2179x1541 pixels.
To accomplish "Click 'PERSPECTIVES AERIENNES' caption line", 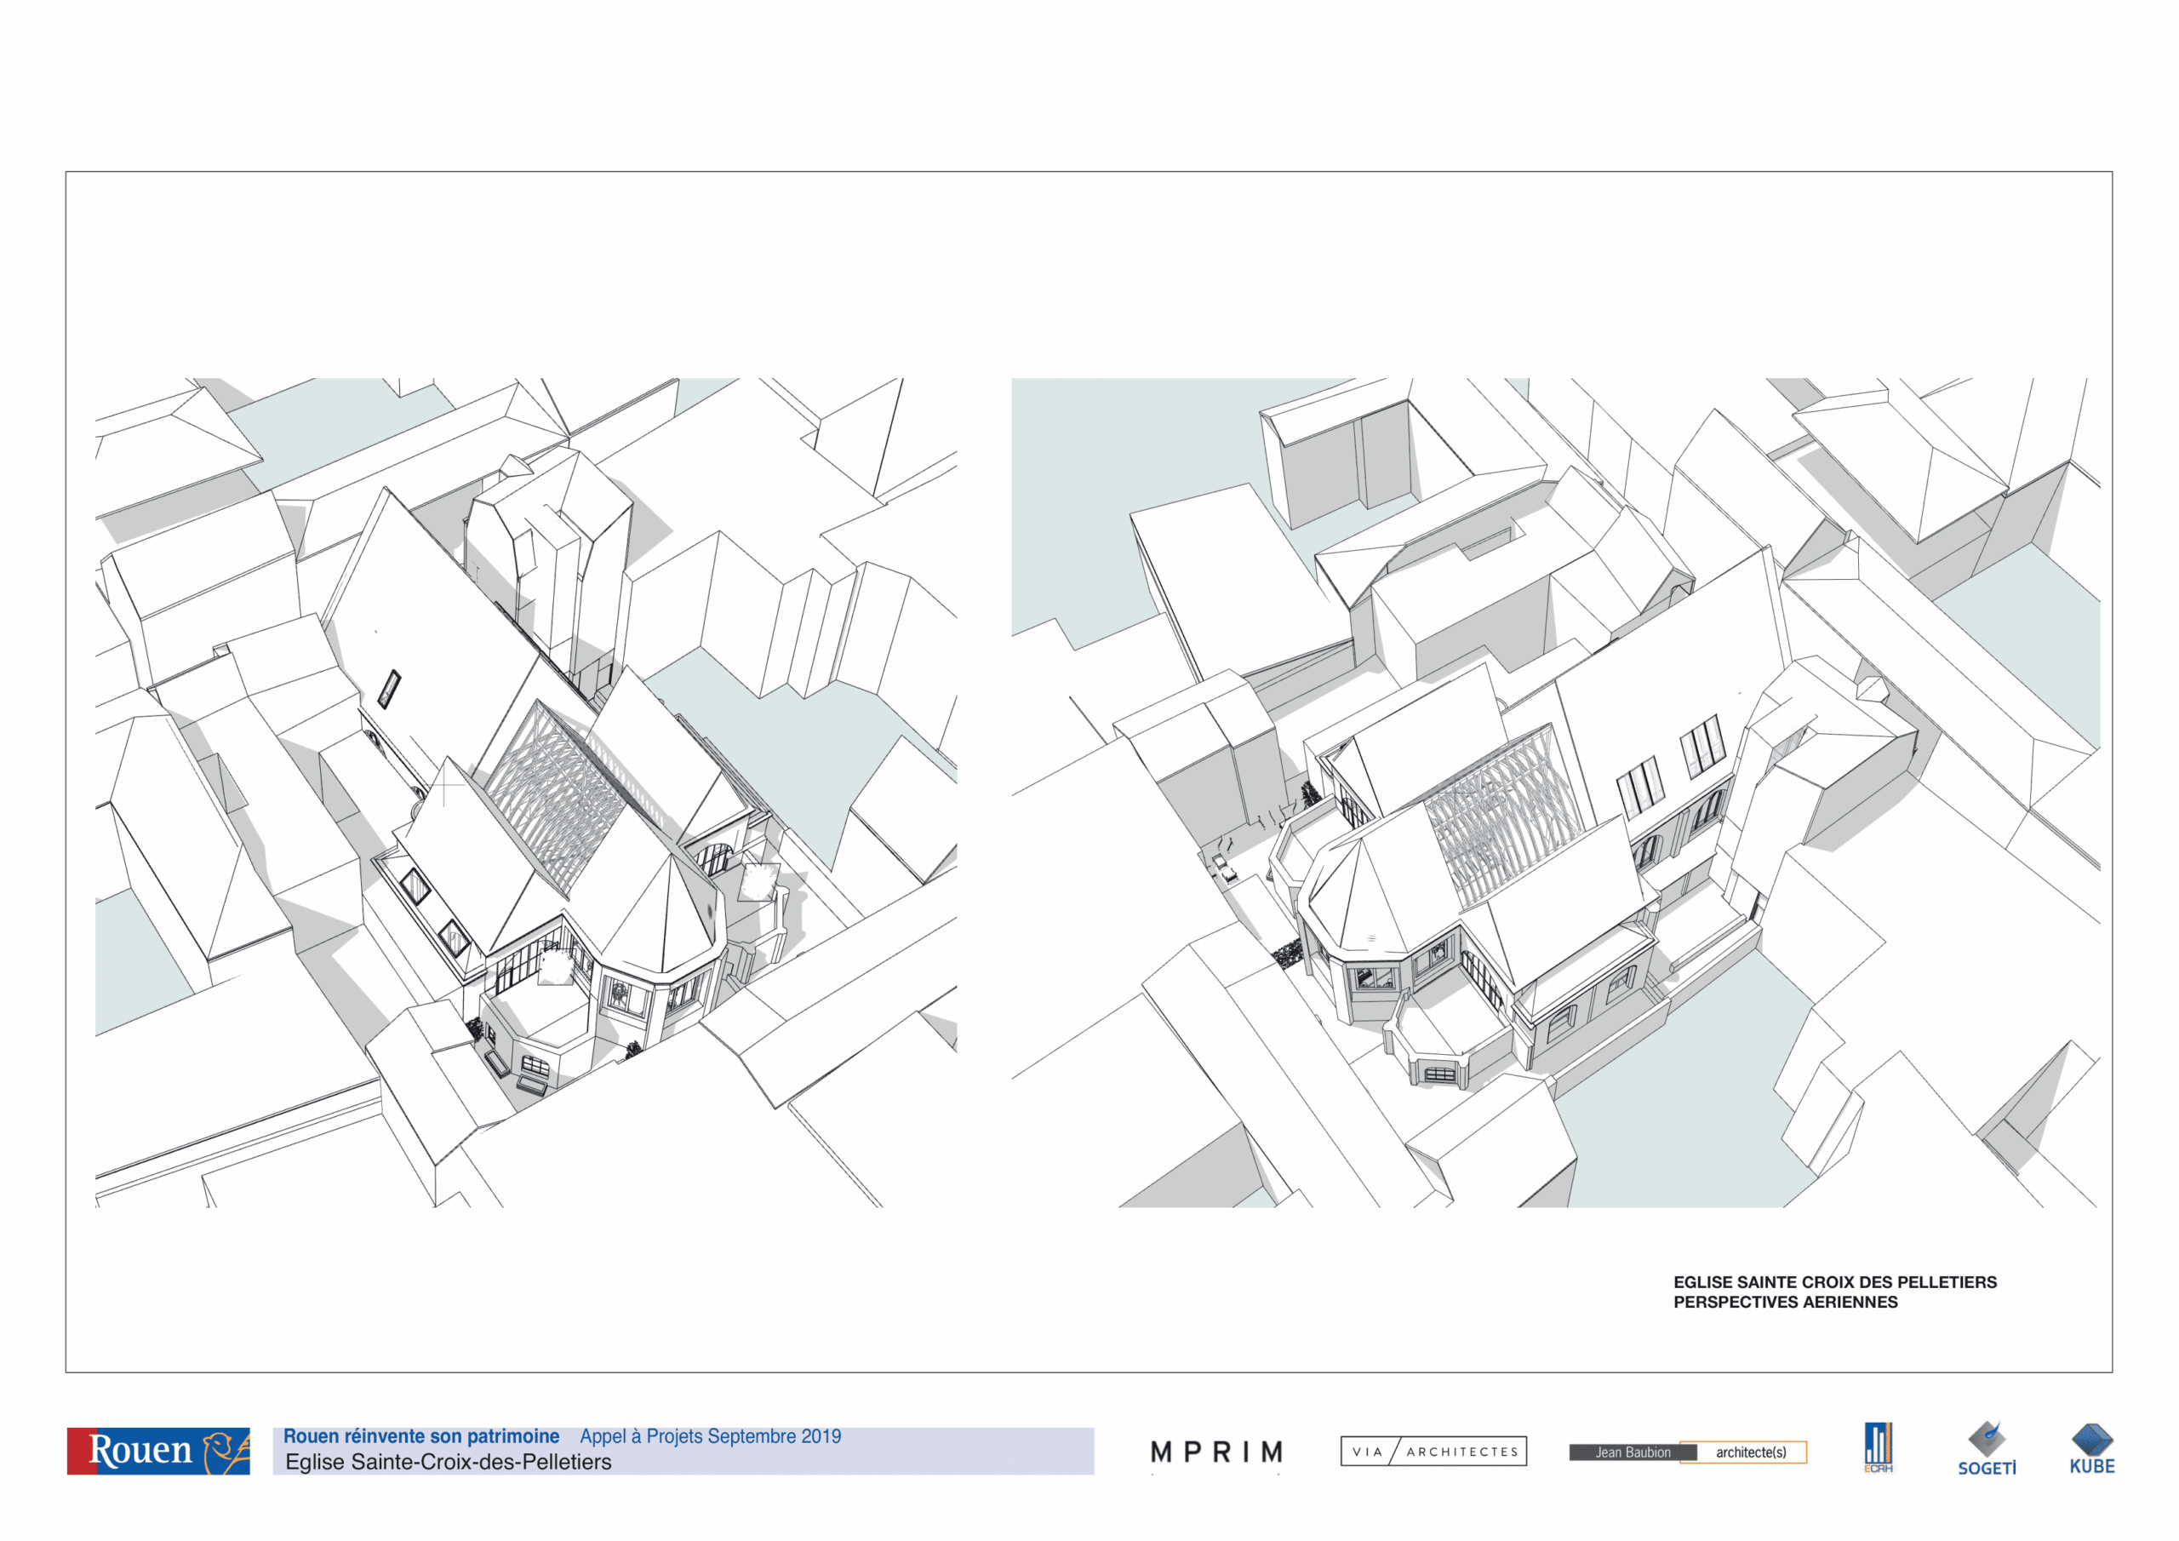I will point(1785,1302).
